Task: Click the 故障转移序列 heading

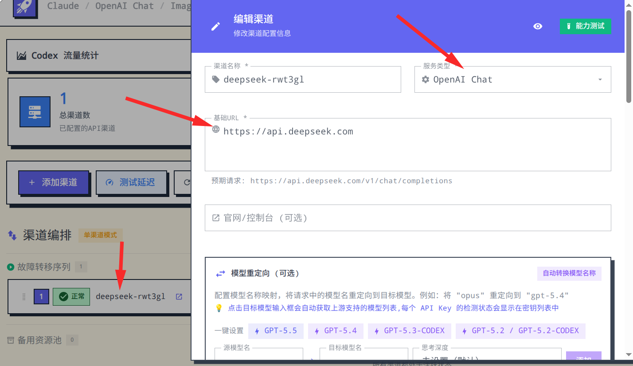Action: (x=44, y=267)
